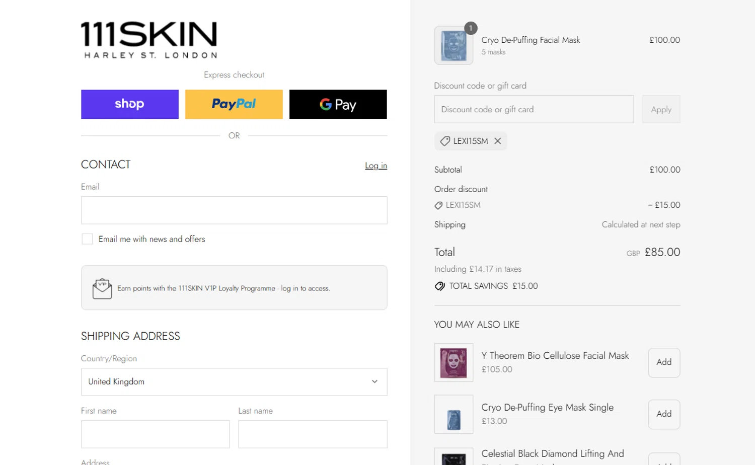Add Cryo De-Puffing Eye Mask Single
Viewport: 755px width, 465px height.
point(664,414)
